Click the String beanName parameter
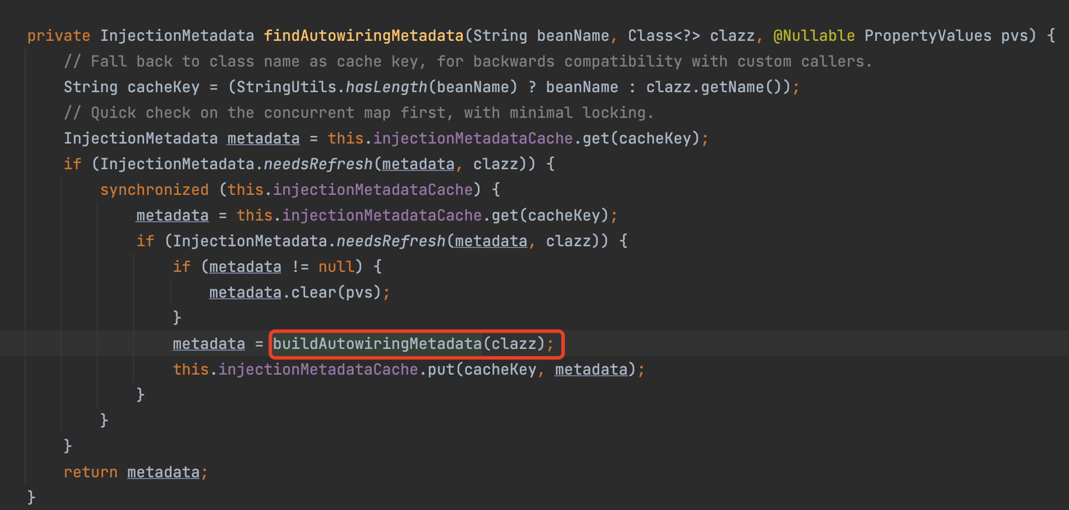 point(542,36)
